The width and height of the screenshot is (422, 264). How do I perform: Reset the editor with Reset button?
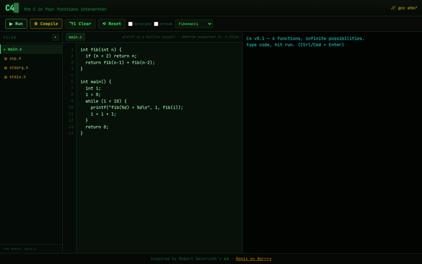[112, 24]
